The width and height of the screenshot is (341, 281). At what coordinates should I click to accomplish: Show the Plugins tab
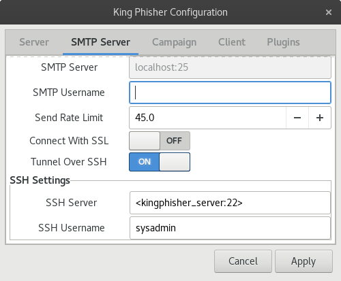[x=283, y=42]
